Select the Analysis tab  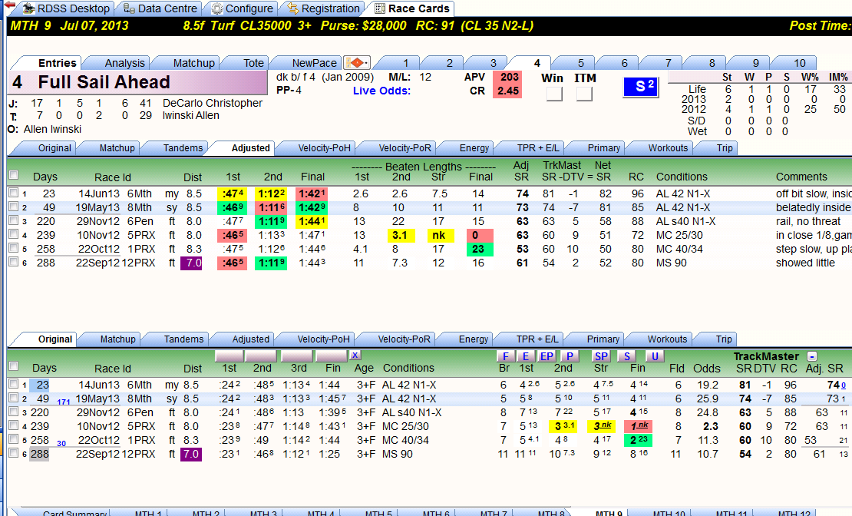124,63
